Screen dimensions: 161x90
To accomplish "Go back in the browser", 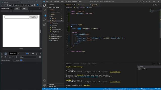I will pos(2,5).
